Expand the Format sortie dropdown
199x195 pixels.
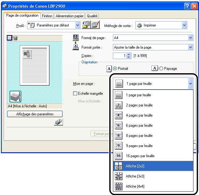pyautogui.click(x=190, y=47)
